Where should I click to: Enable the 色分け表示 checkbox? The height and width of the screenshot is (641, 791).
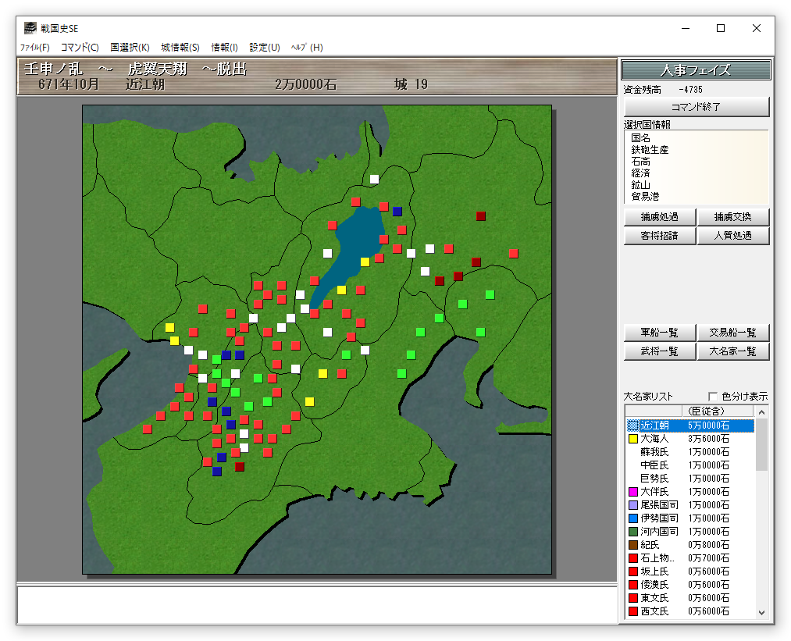pos(712,397)
